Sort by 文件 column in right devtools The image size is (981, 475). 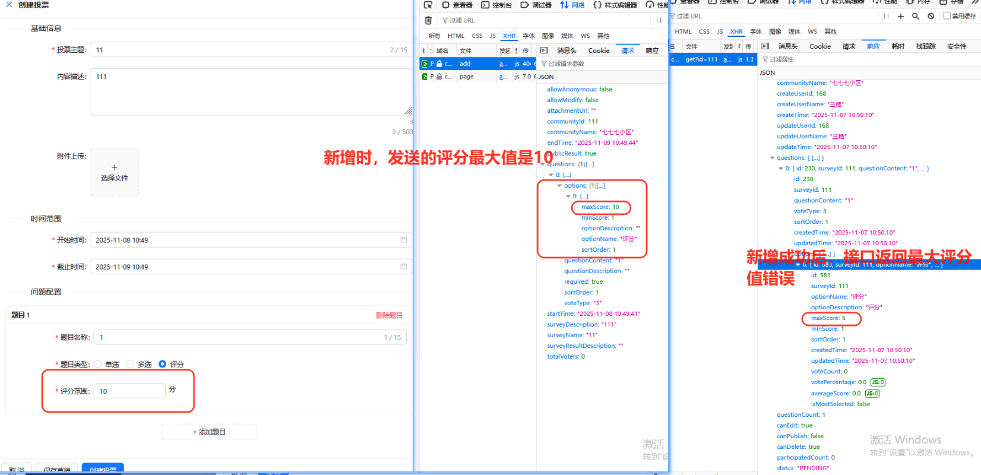pyautogui.click(x=700, y=46)
